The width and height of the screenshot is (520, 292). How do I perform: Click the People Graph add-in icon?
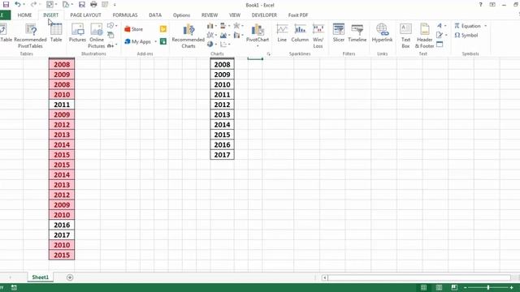163,41
